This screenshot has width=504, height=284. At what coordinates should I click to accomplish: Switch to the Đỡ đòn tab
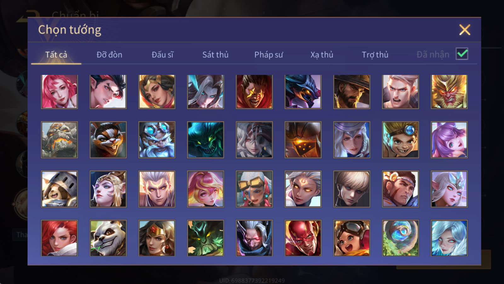pos(109,55)
